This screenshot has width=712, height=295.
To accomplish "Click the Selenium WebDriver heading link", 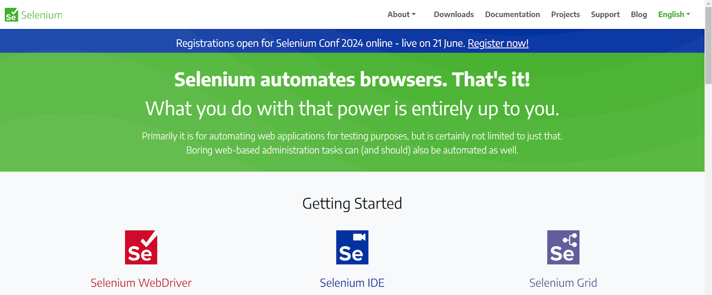I will click(141, 283).
